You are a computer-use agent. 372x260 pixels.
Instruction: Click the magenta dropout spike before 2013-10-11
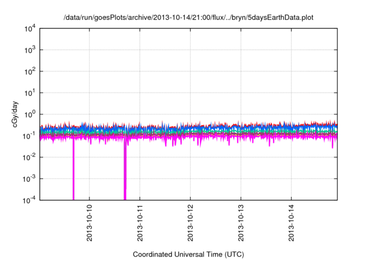click(125, 169)
